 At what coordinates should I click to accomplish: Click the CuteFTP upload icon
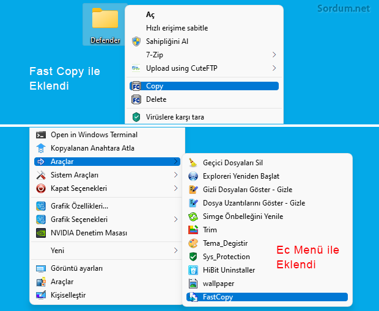(136, 68)
